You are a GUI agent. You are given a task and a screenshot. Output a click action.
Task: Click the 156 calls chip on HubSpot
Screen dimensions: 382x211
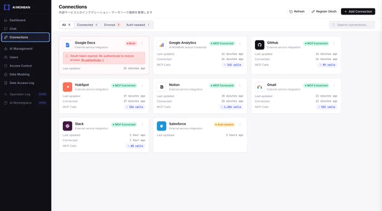tap(134, 107)
